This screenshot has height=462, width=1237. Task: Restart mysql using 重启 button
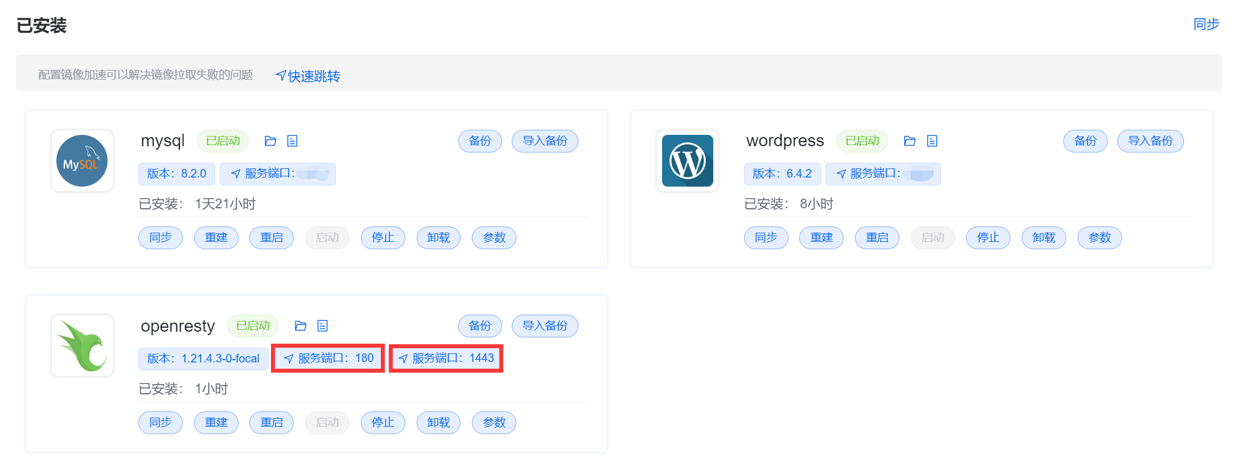point(272,238)
